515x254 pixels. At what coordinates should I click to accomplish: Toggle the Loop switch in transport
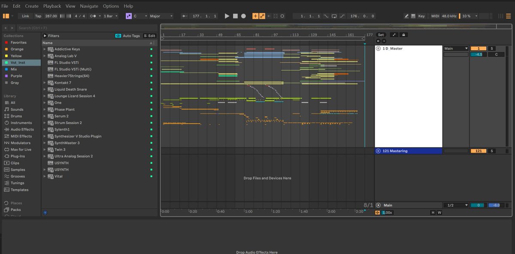coord(334,16)
